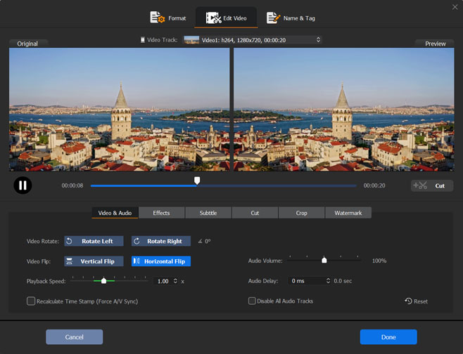Rotate the video left
This screenshot has width=463, height=354.
pyautogui.click(x=94, y=241)
